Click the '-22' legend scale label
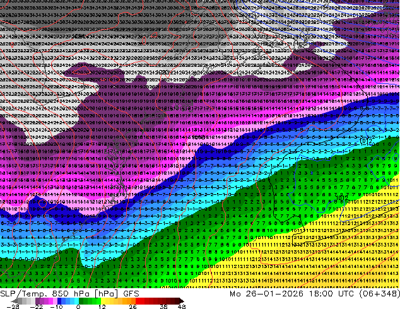 coord(37,306)
